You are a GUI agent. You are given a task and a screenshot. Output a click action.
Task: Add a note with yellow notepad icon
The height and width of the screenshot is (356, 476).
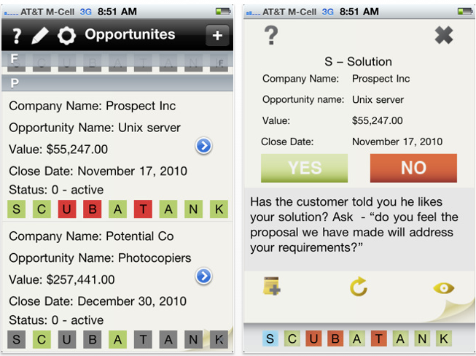click(x=271, y=286)
